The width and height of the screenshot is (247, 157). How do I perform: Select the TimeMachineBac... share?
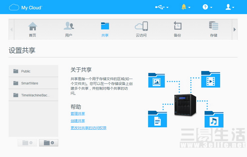pyautogui.click(x=33, y=95)
